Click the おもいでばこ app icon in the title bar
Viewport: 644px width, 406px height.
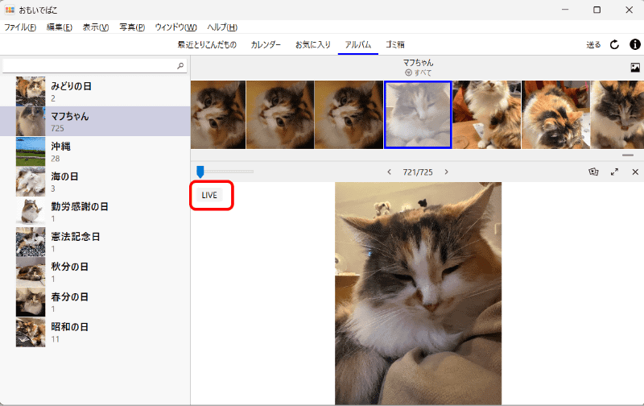click(x=10, y=10)
